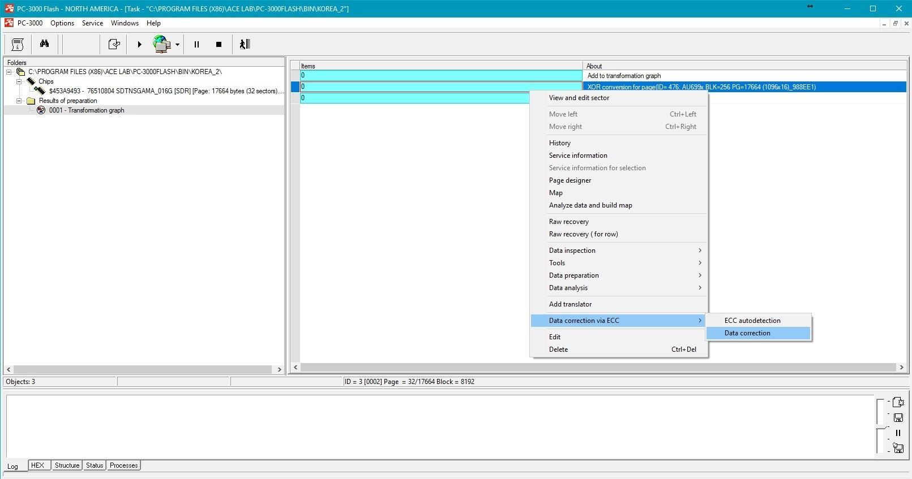This screenshot has width=912, height=479.
Task: Click the Transformation graph node icon
Action: [41, 110]
